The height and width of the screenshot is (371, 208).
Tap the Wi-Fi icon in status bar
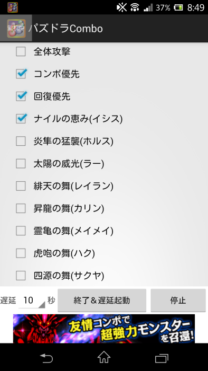coord(135,7)
